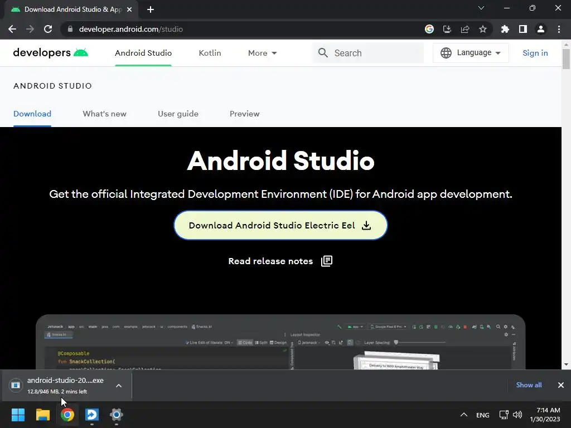
Task: Click the Read release notes document icon
Action: click(327, 261)
